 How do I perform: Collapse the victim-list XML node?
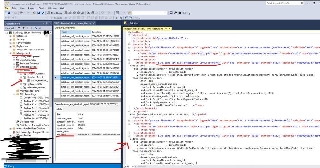(129, 35)
